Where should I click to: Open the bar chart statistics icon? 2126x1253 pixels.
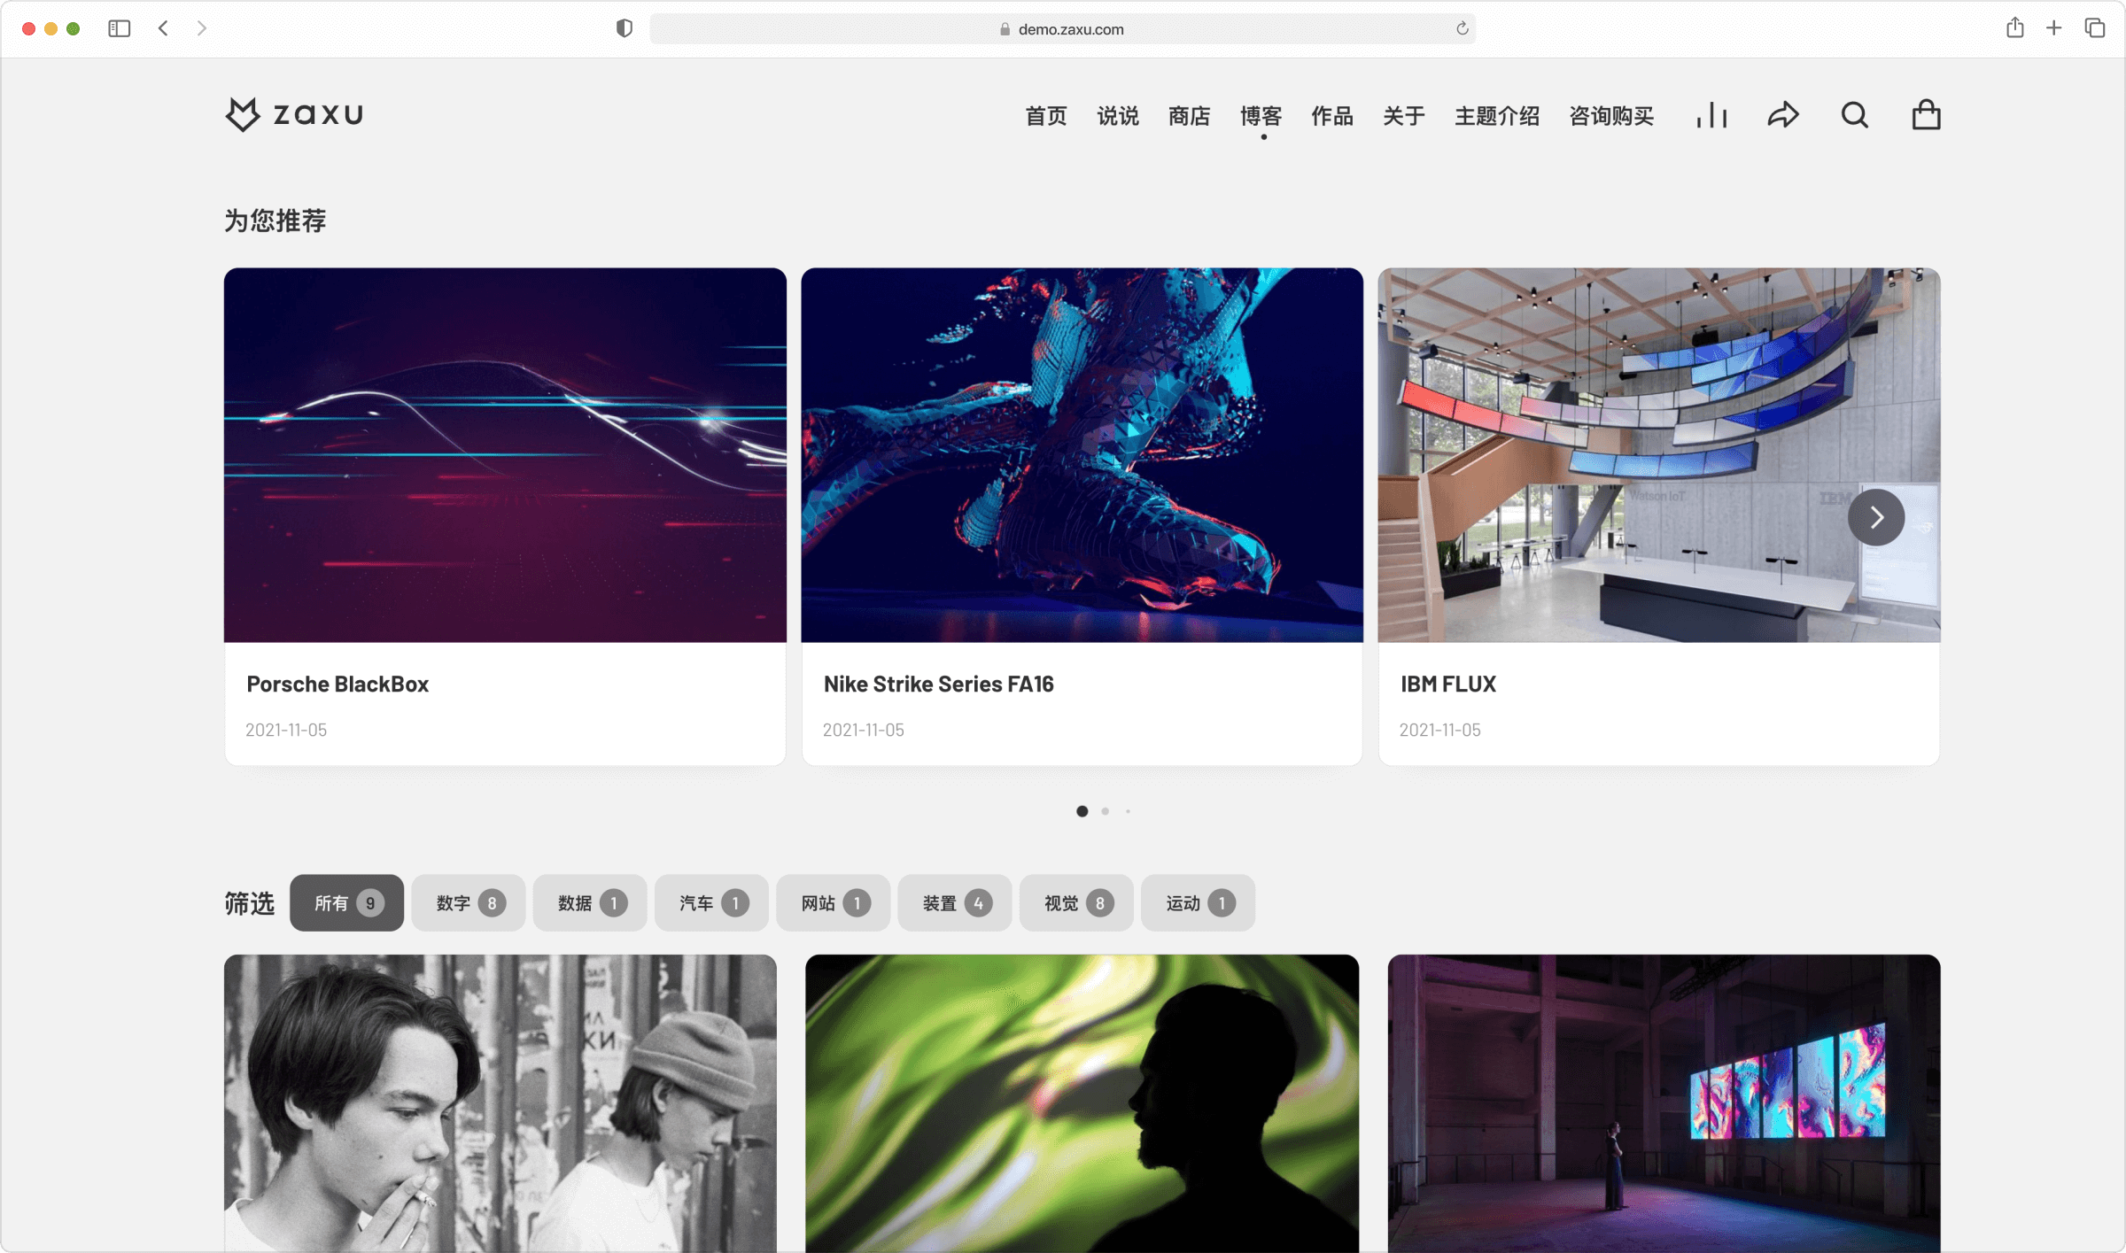click(x=1711, y=115)
